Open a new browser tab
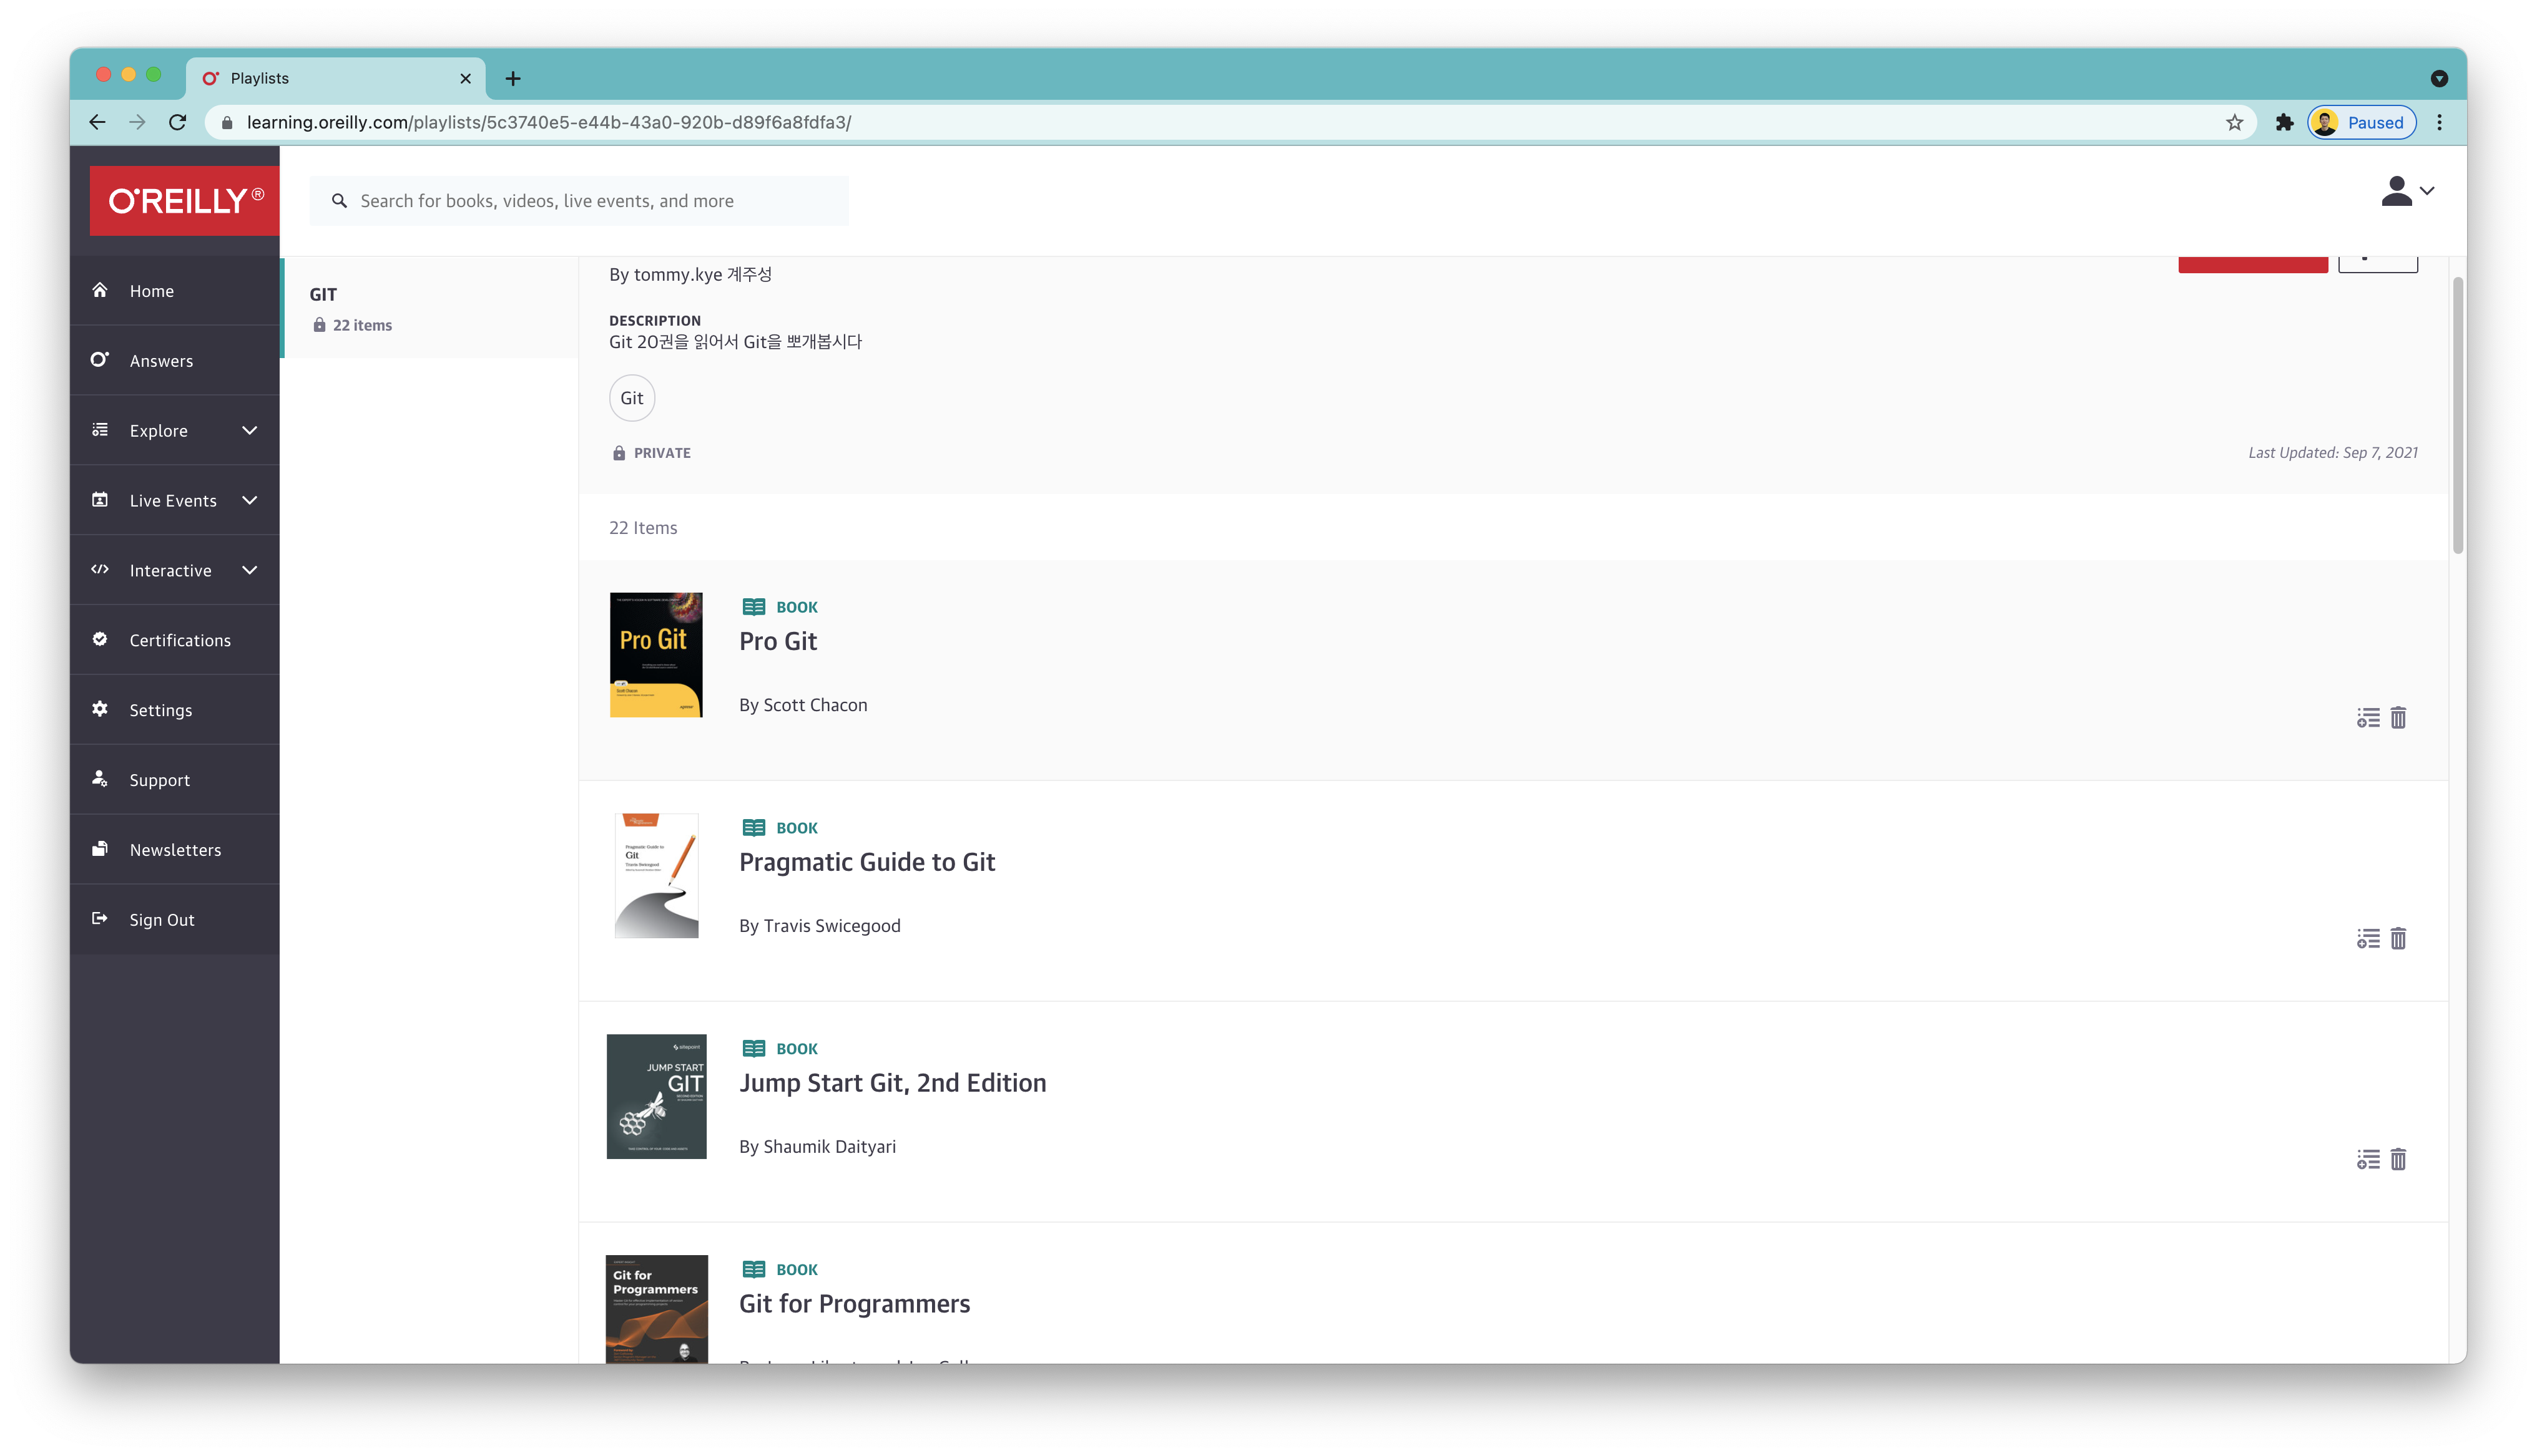This screenshot has width=2537, height=1456. (x=513, y=78)
